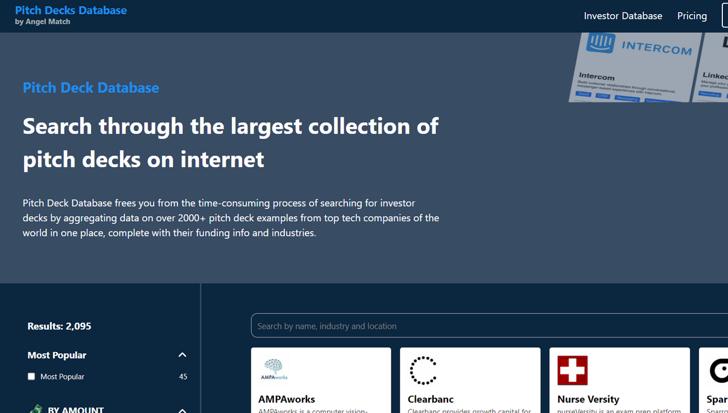Click the AMPAworks brain logo icon
The image size is (728, 413).
[274, 370]
